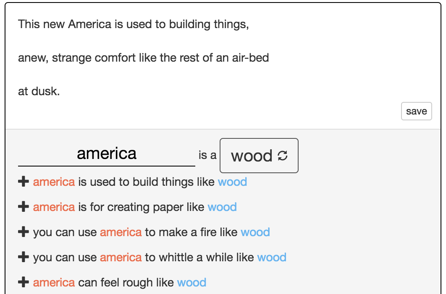Click the 'to make a fire like' text

coord(191,232)
